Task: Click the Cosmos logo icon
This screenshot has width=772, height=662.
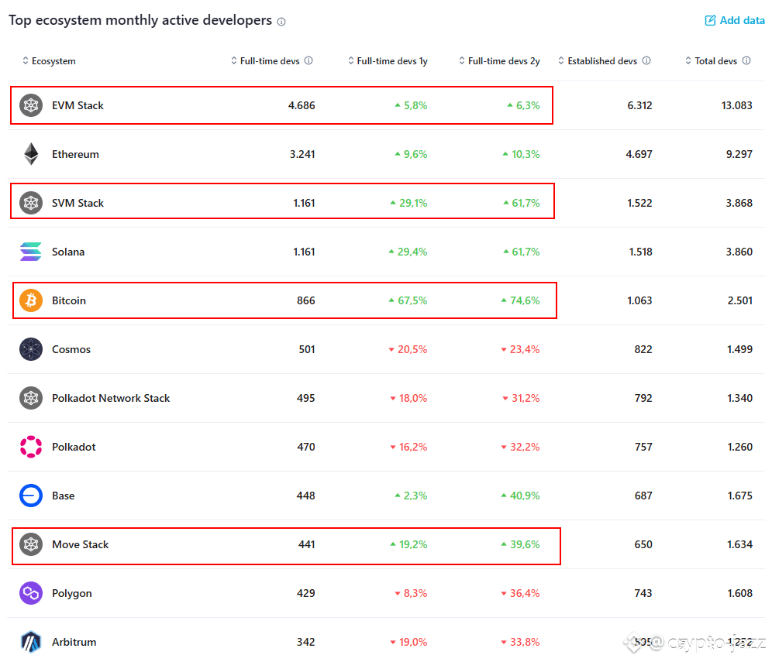Action: (31, 349)
